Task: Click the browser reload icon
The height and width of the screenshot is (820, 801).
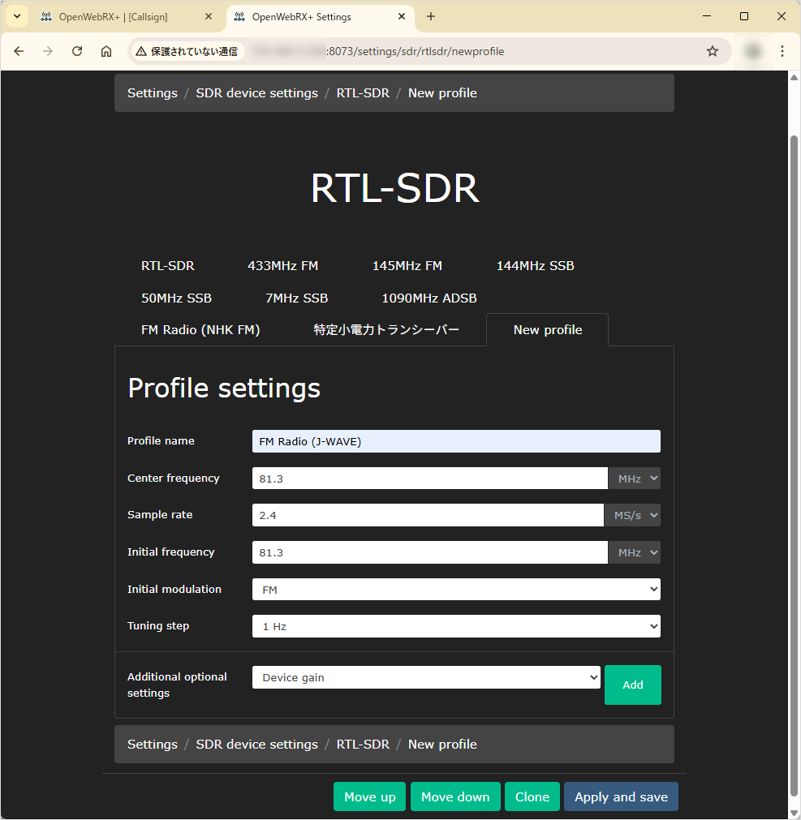Action: [x=77, y=51]
